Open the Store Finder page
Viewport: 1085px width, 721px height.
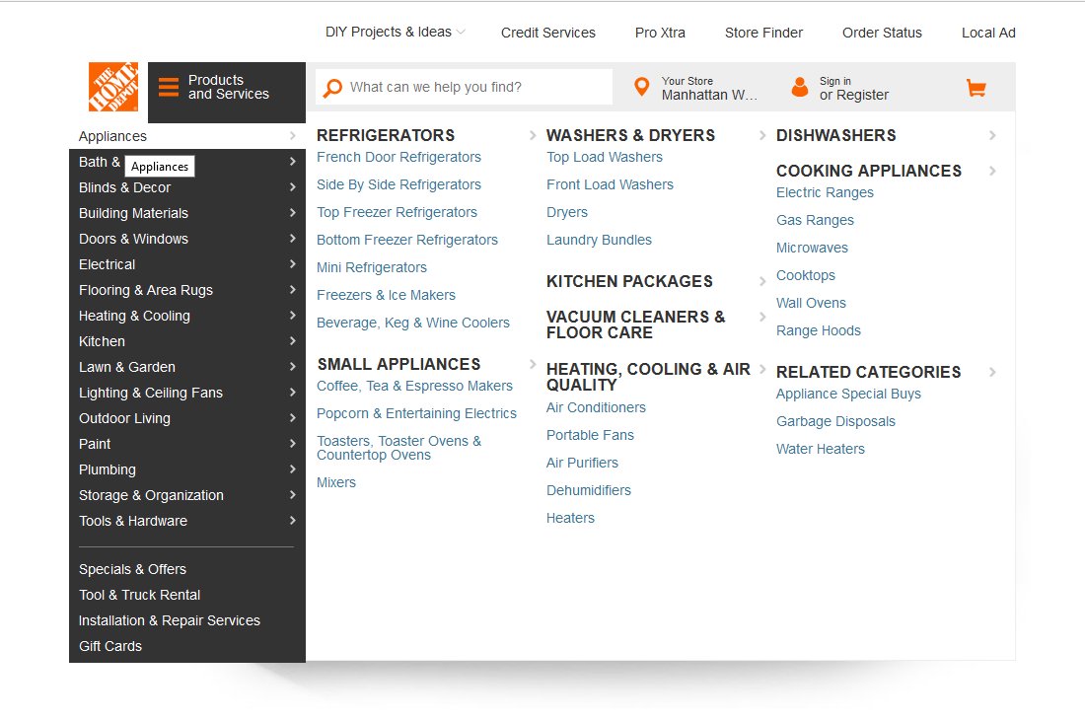point(763,32)
